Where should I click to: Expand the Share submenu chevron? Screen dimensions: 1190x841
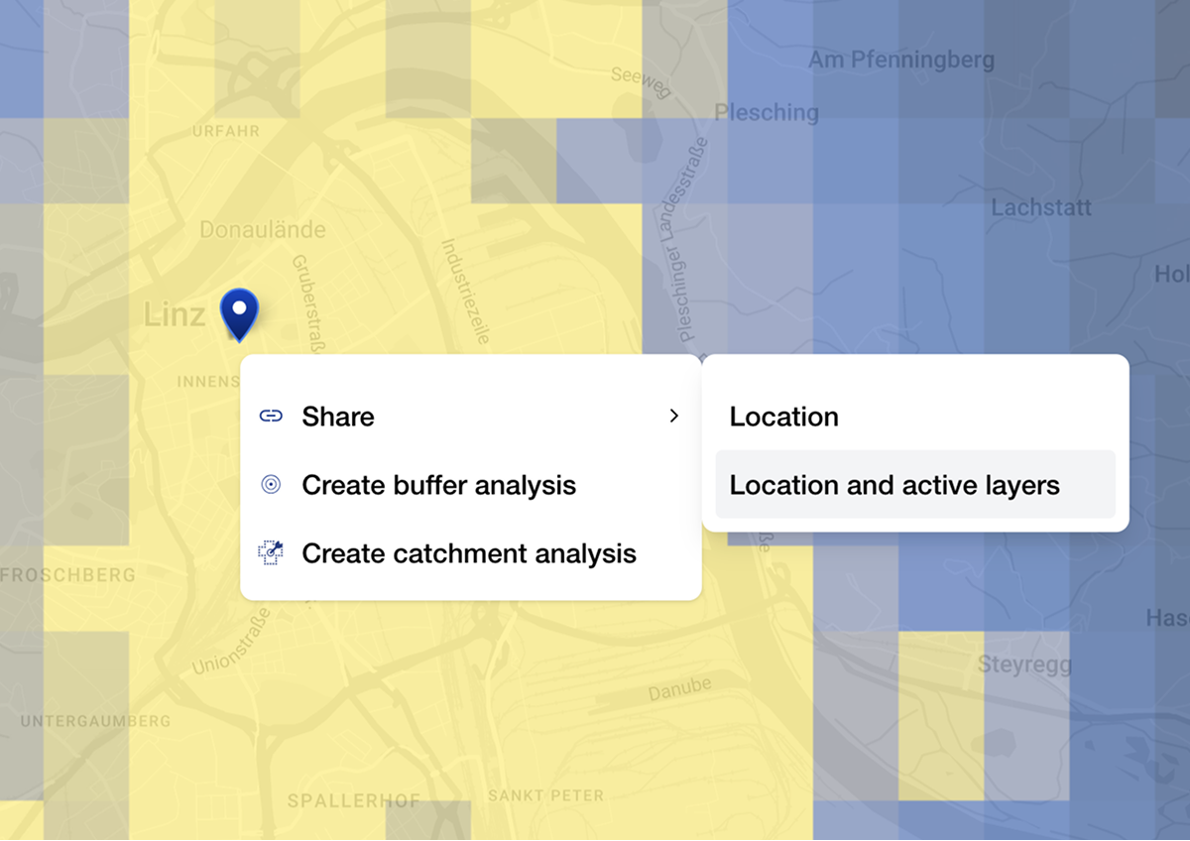(x=674, y=416)
